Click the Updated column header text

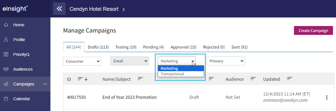click(x=271, y=79)
